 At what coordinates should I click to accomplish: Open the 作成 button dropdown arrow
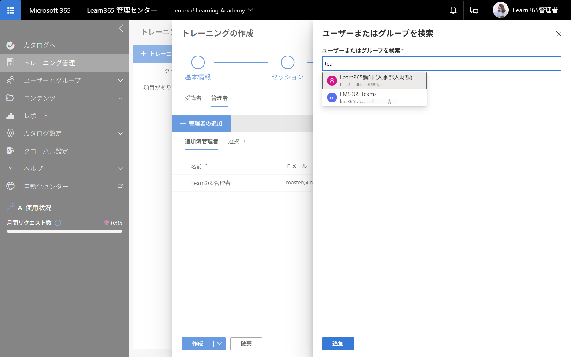click(x=220, y=344)
